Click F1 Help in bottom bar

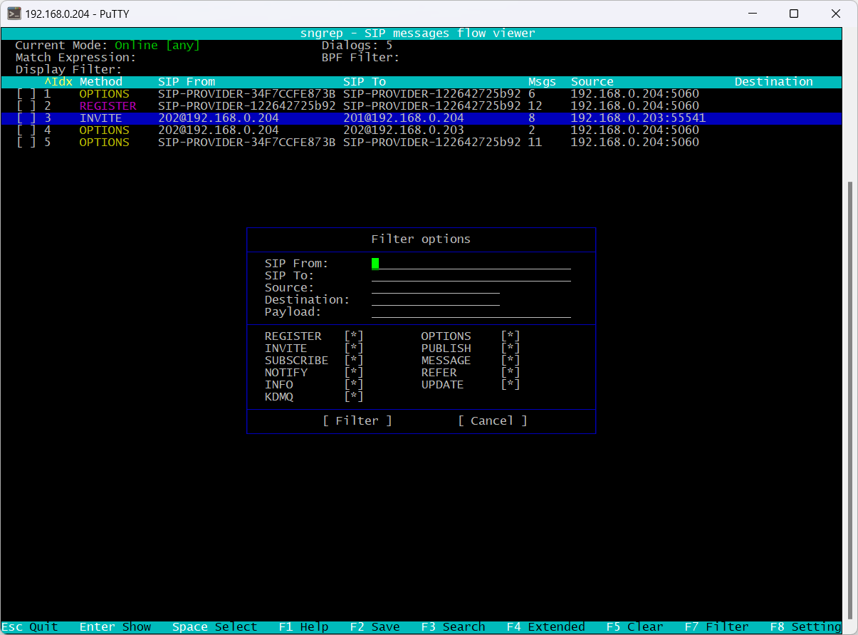(303, 627)
